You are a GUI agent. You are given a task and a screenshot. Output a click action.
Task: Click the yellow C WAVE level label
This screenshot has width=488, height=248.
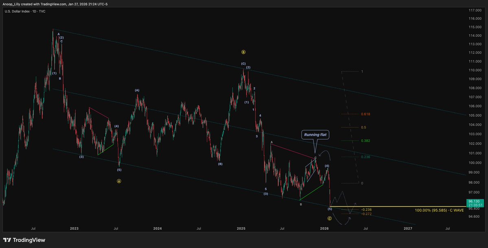(439, 211)
